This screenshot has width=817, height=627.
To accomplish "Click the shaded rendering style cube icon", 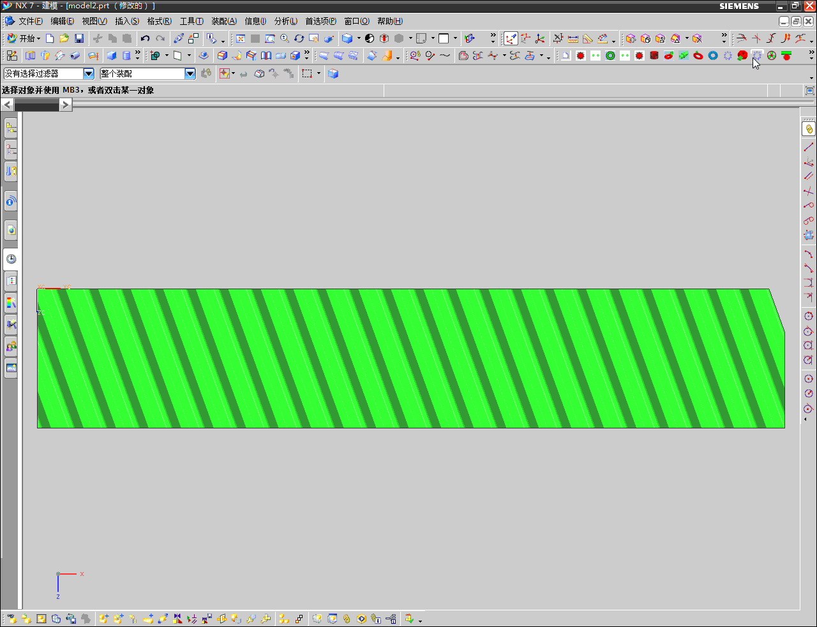I will 347,38.
